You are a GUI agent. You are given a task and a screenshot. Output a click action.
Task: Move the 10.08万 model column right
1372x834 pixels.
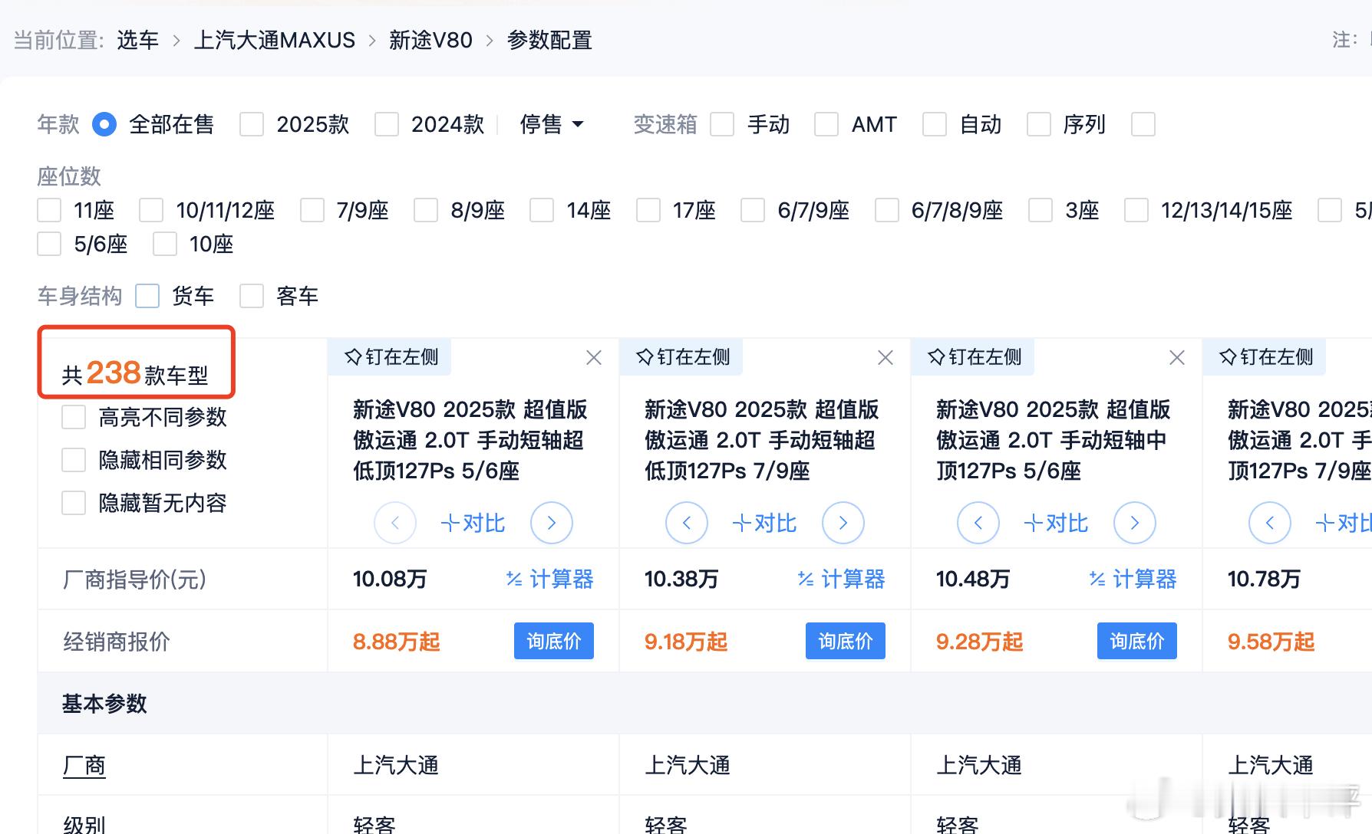[552, 523]
